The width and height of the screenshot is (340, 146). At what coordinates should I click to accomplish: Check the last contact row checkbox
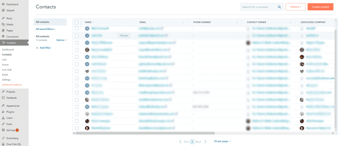(x=77, y=128)
